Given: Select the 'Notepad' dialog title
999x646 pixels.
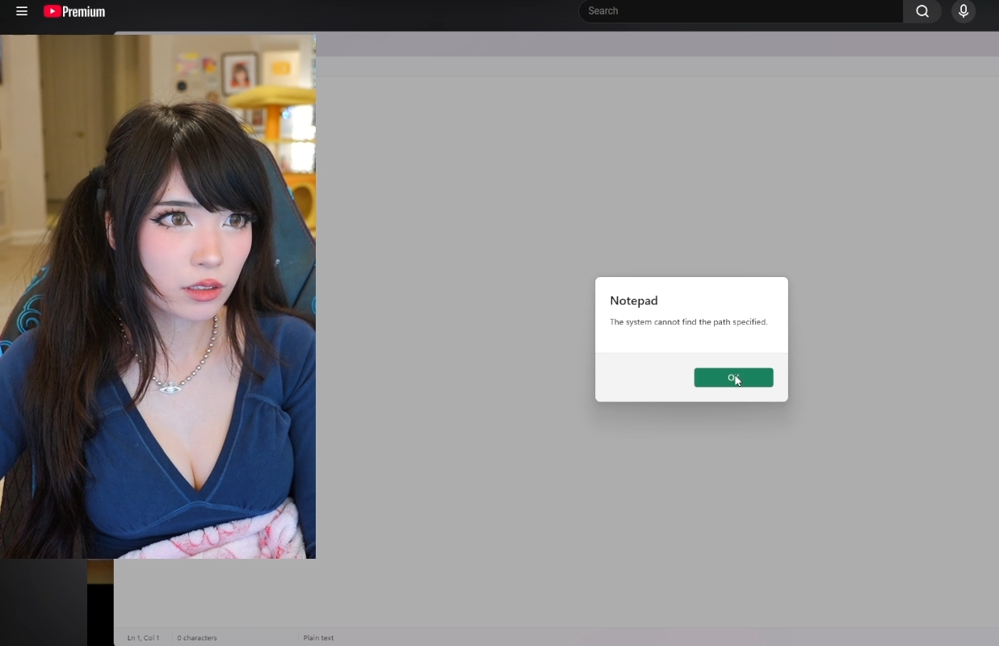Looking at the screenshot, I should [x=634, y=300].
